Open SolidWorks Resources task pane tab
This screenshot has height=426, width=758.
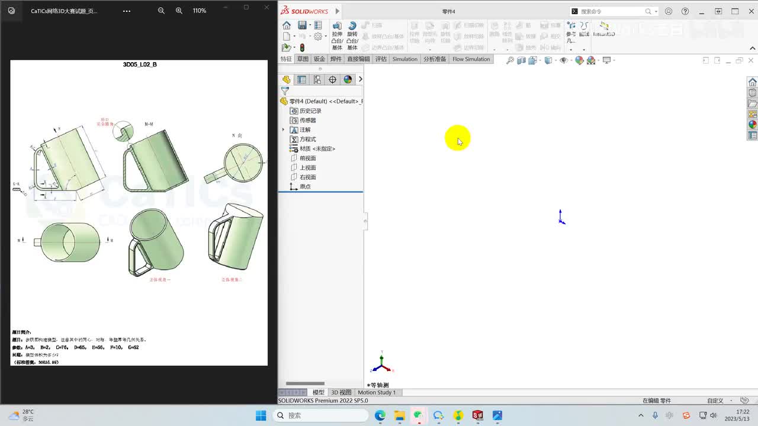[753, 82]
